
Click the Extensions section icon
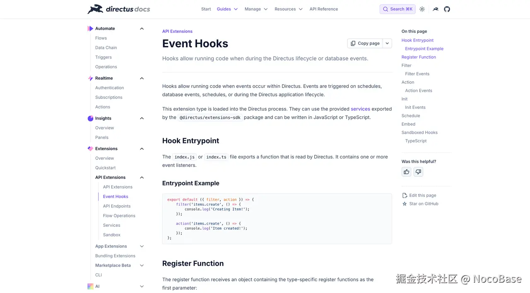[x=90, y=149]
